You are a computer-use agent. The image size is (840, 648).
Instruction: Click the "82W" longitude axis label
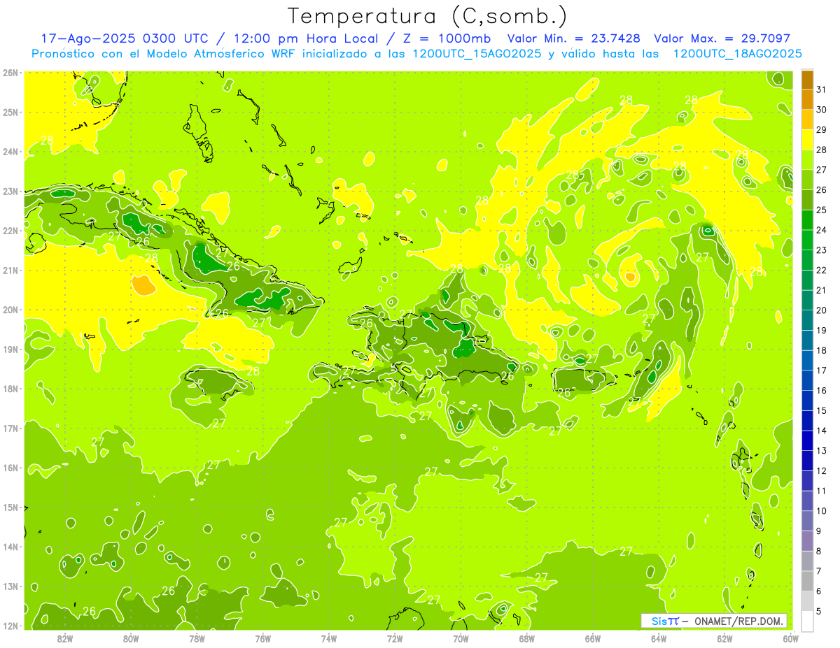[x=65, y=638]
